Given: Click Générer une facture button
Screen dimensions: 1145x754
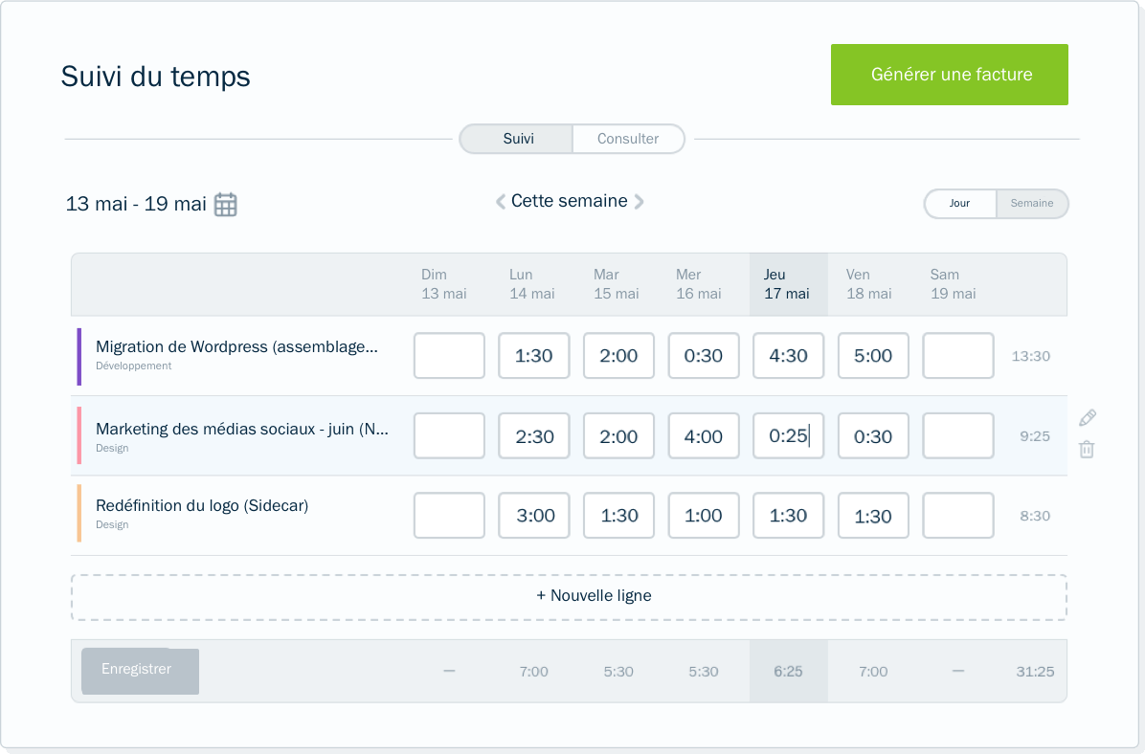Looking at the screenshot, I should pos(950,75).
